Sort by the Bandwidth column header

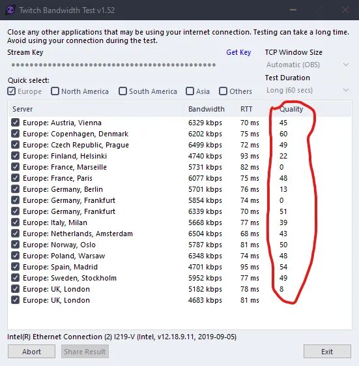[210, 109]
